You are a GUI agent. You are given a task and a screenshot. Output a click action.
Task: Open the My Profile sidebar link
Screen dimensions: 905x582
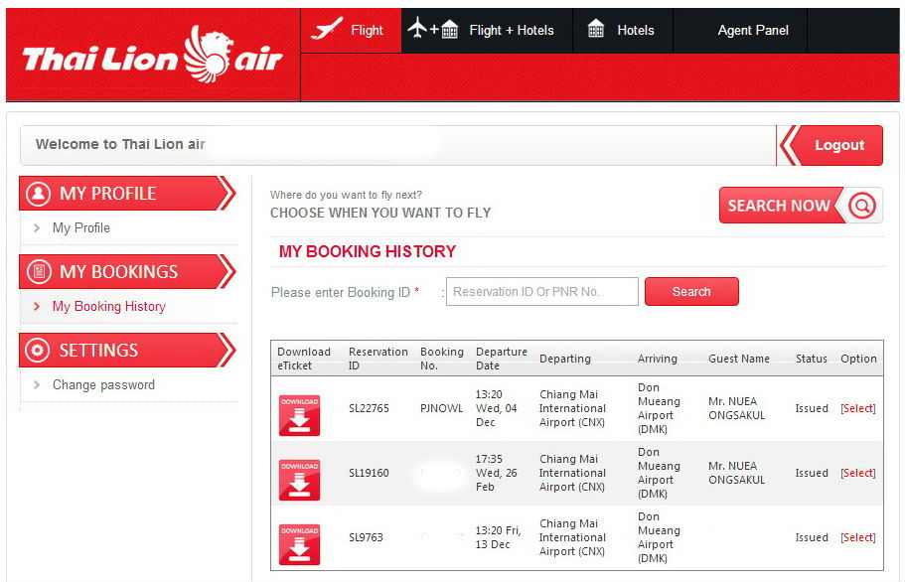coord(80,227)
